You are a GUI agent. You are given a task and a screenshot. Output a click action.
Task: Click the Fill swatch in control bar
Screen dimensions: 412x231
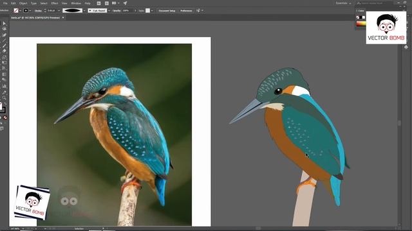pyautogui.click(x=16, y=10)
